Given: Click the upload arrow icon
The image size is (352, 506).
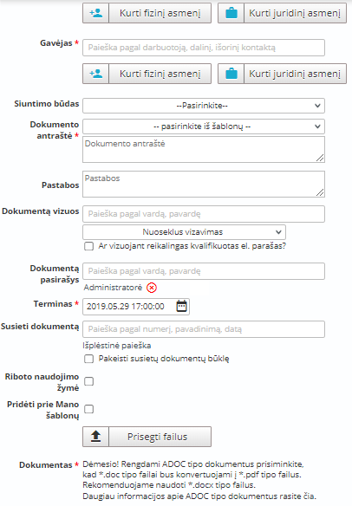Looking at the screenshot, I should pos(96,437).
